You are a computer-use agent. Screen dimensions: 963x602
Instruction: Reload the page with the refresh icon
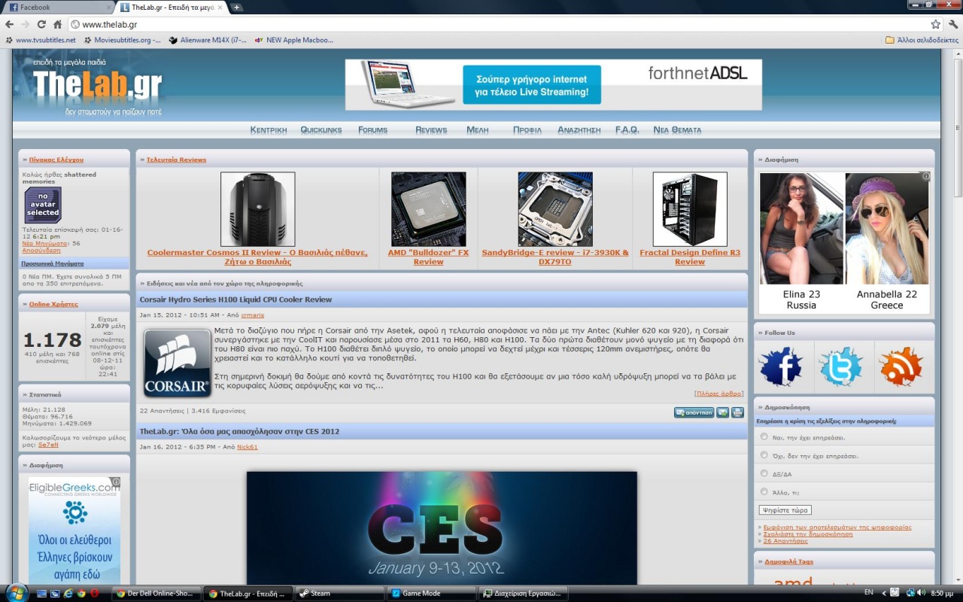click(42, 25)
